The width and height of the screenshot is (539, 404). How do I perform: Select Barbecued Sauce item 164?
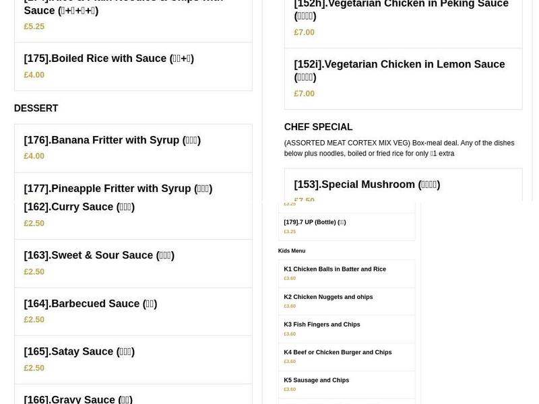[90, 304]
